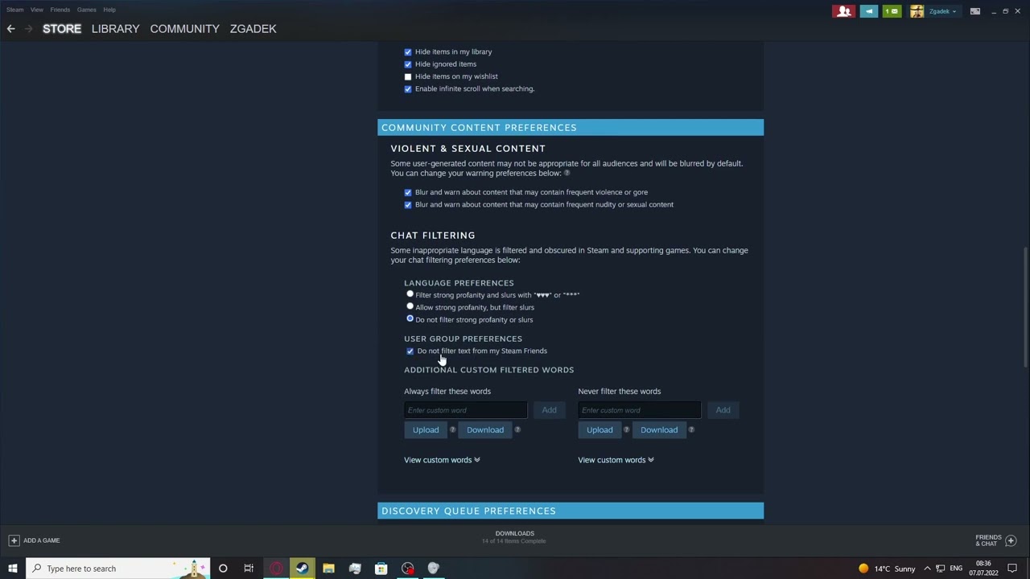Click the Add a Game plus icon
1030x579 pixels.
coord(14,540)
